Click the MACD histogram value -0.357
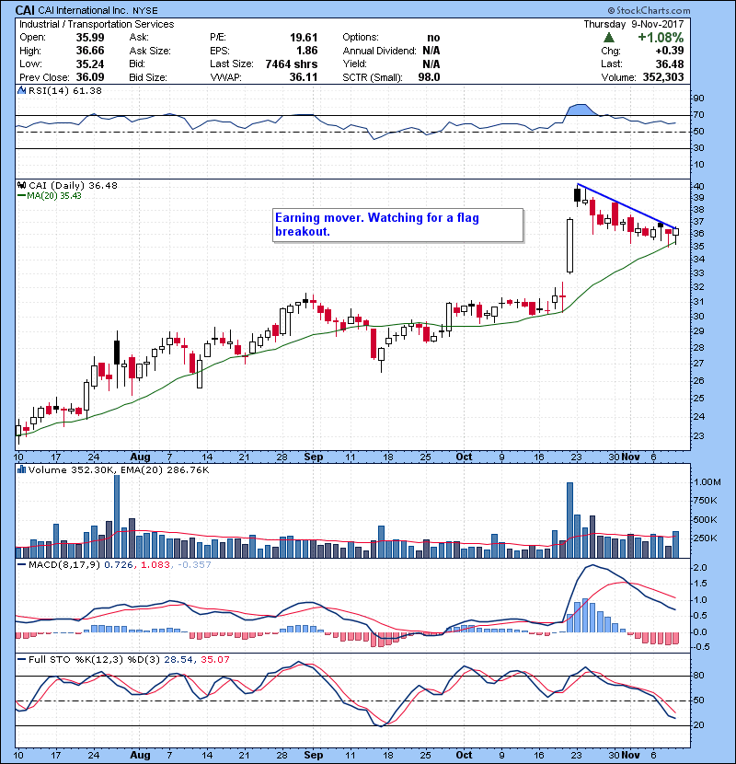Viewport: 736px width, 764px height. pyautogui.click(x=194, y=565)
